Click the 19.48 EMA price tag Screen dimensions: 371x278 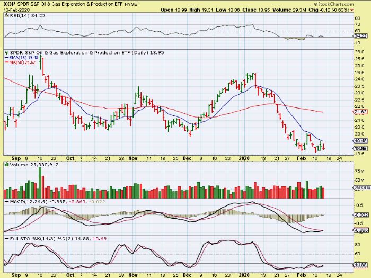(x=360, y=141)
